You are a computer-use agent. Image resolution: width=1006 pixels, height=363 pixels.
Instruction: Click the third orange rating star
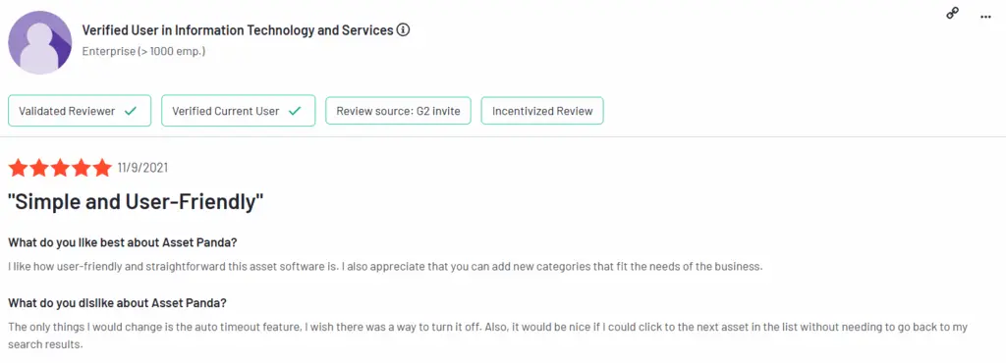60,169
